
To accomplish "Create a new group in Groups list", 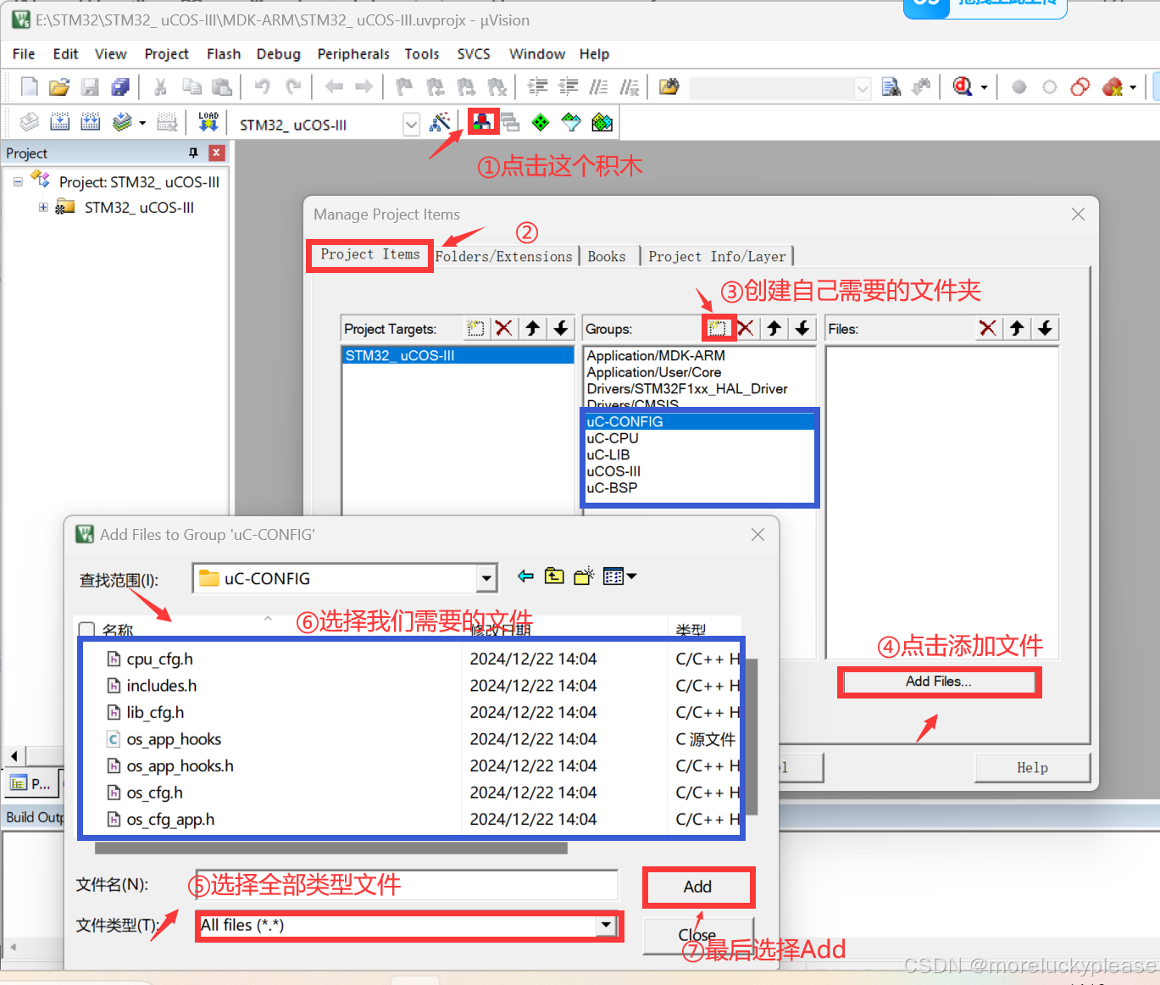I will 717,328.
